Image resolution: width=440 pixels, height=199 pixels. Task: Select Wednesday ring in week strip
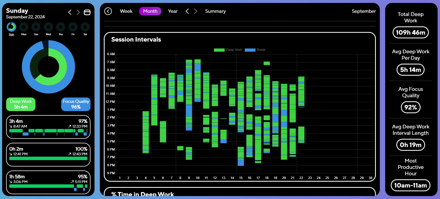(48, 27)
